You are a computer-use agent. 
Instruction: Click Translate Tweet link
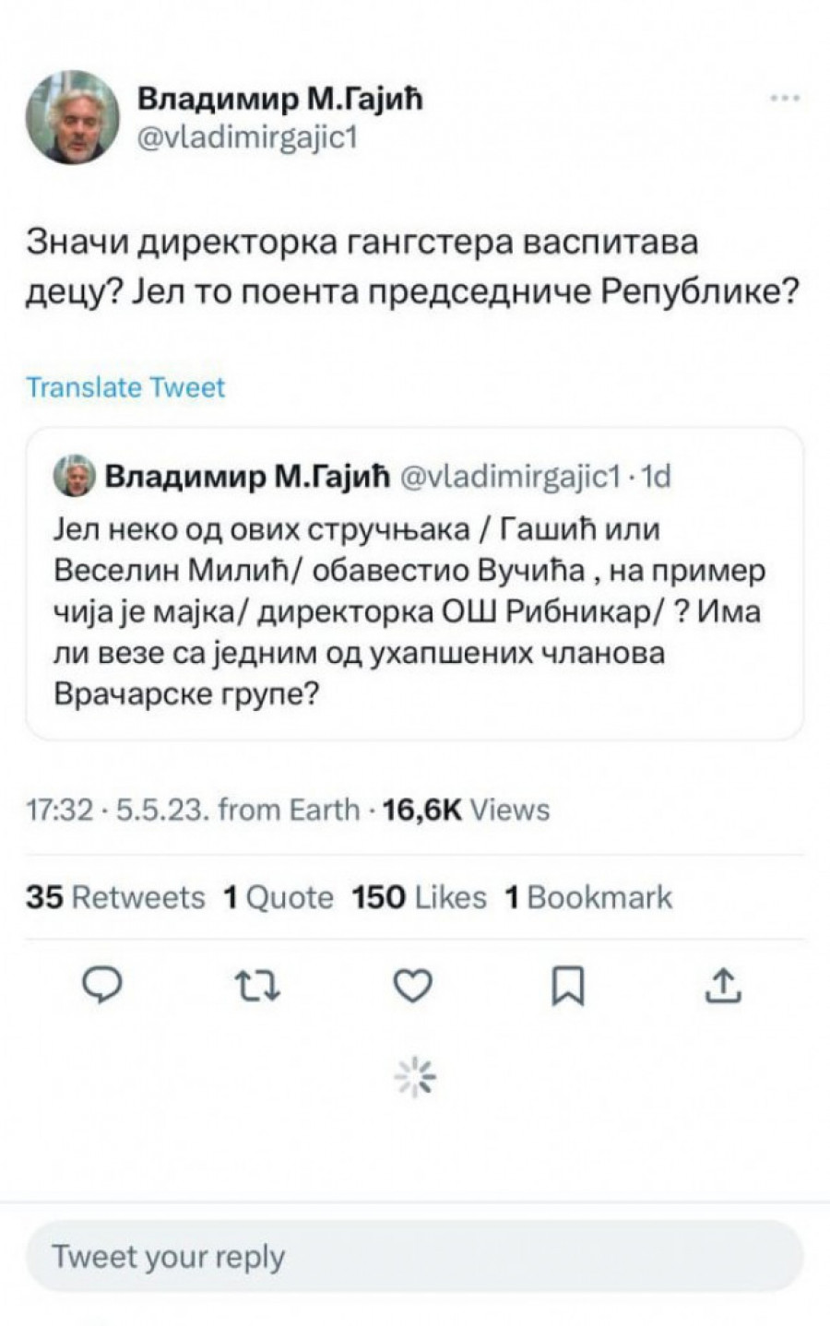125,387
